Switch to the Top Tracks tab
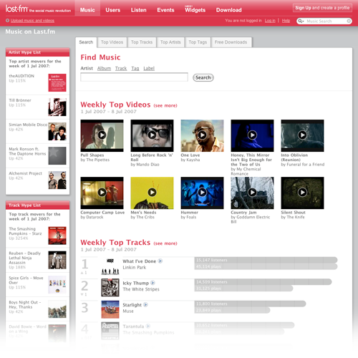 click(x=142, y=42)
